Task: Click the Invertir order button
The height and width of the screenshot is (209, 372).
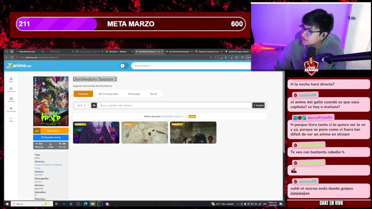Action: [x=258, y=105]
